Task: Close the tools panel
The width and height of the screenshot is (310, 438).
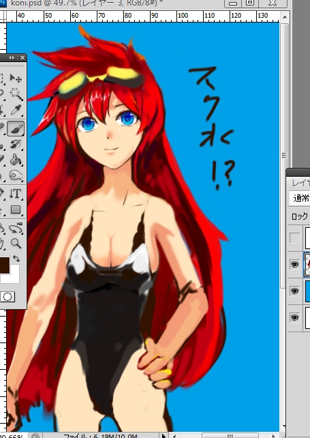Action: point(22,57)
